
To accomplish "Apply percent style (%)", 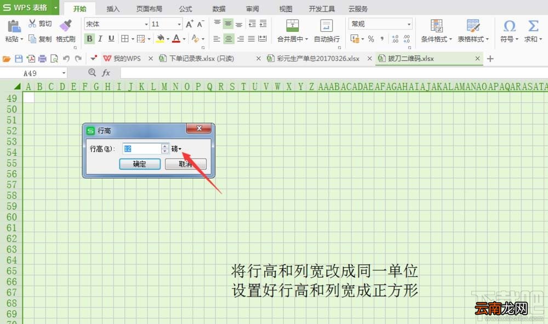I will pos(371,39).
